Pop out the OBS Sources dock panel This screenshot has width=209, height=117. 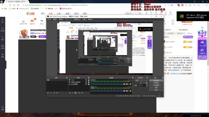(89, 78)
